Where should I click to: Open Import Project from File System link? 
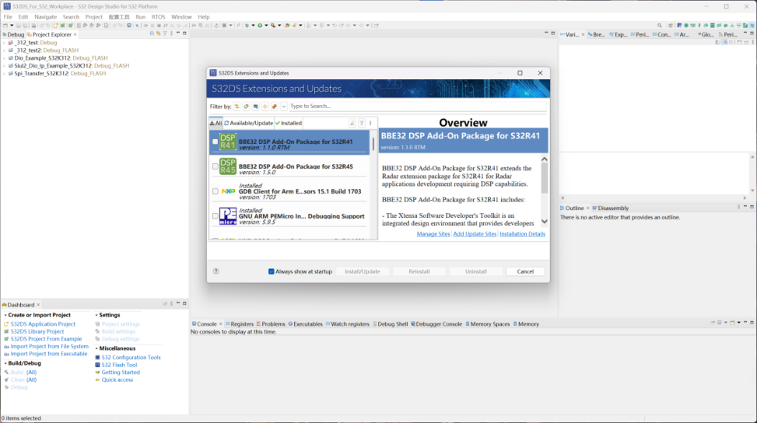[49, 346]
